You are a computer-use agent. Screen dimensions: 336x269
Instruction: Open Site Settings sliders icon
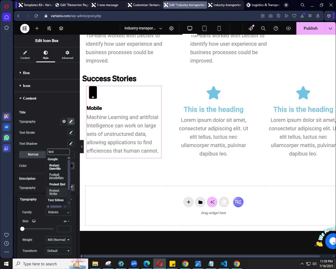(49, 28)
